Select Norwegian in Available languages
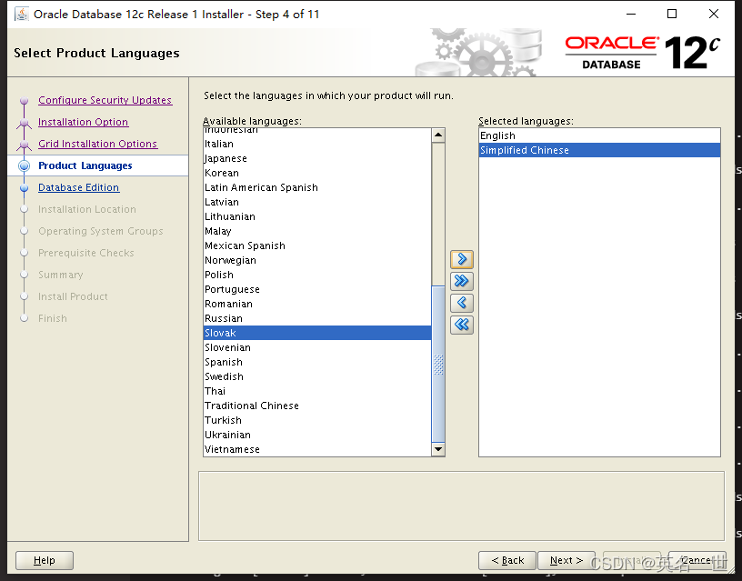The height and width of the screenshot is (581, 742). (317, 260)
